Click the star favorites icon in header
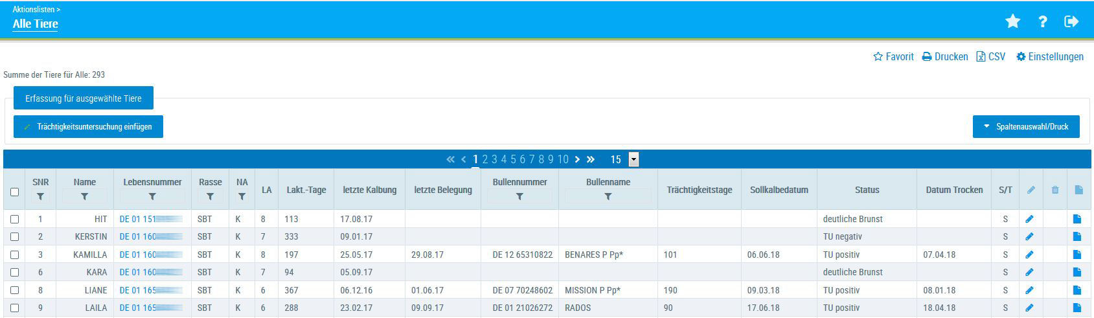The image size is (1094, 318). (1012, 22)
